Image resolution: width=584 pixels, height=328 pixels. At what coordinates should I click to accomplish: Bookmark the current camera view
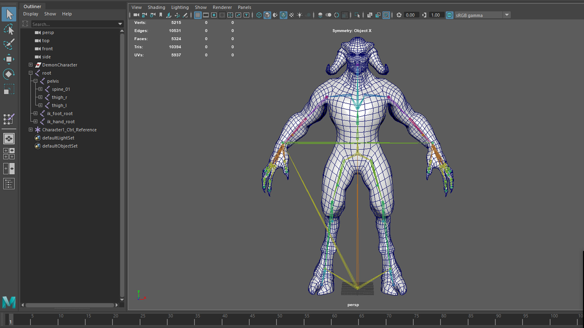161,15
